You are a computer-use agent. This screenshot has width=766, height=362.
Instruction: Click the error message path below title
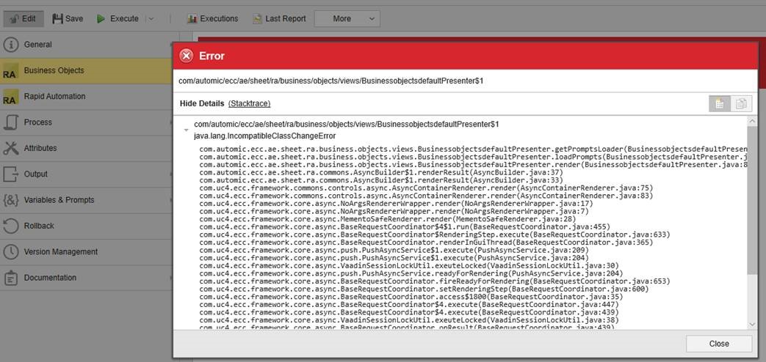pyautogui.click(x=330, y=81)
